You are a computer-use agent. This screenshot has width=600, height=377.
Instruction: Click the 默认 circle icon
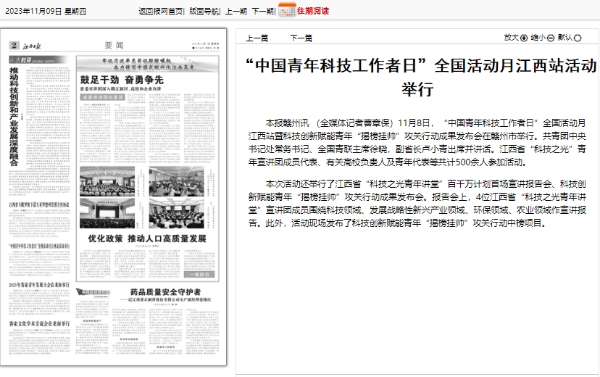coord(578,38)
